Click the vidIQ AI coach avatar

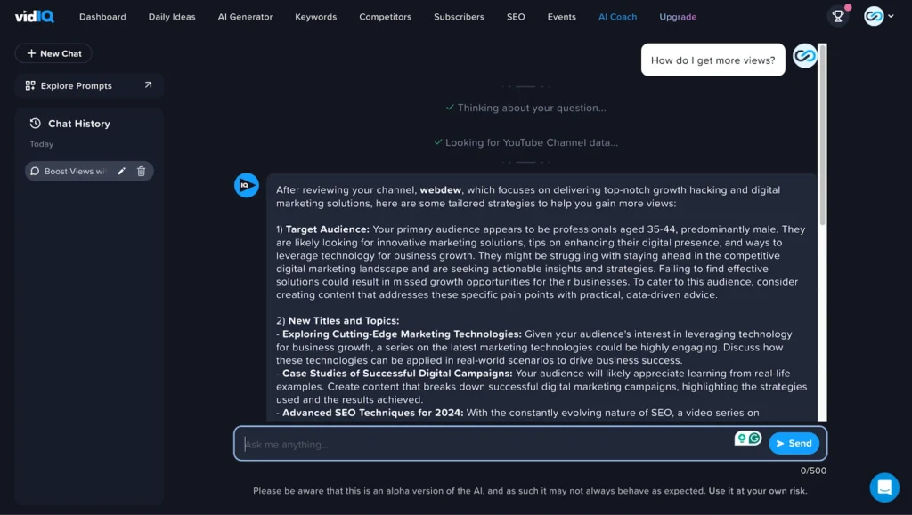click(247, 185)
